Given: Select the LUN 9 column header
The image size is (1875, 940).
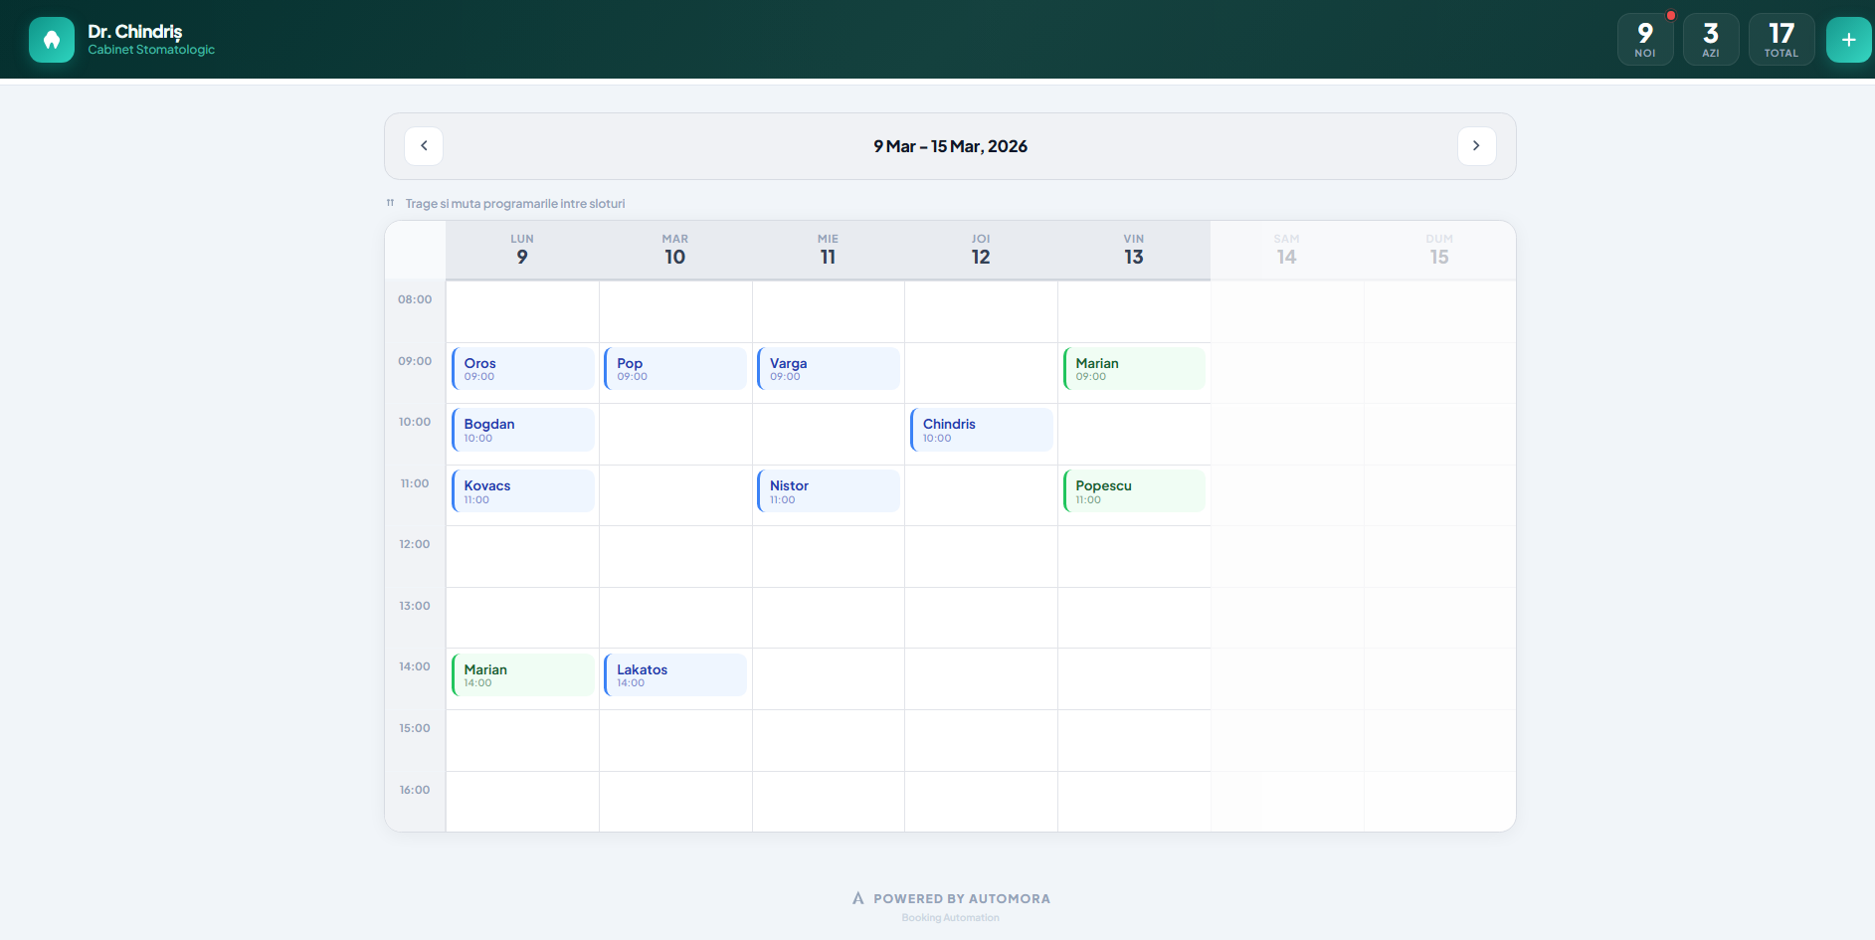Looking at the screenshot, I should (521, 249).
